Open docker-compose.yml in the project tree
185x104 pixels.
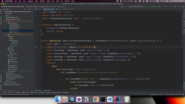pos(14,75)
